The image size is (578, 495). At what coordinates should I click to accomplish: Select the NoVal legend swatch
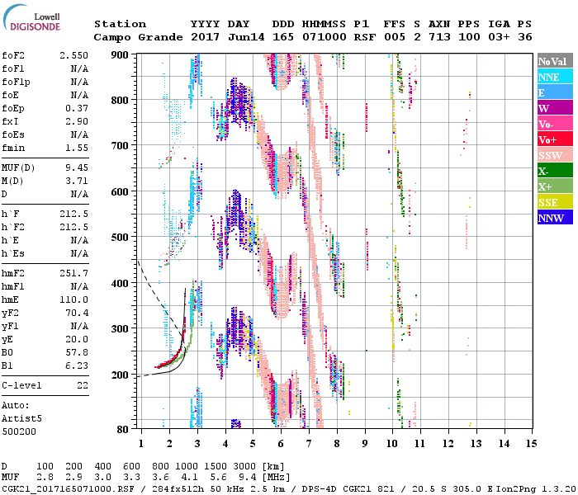(x=553, y=62)
